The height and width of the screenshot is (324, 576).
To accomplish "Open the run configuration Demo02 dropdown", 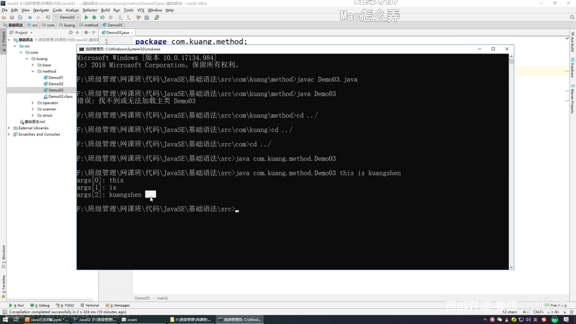I will coord(67,17).
